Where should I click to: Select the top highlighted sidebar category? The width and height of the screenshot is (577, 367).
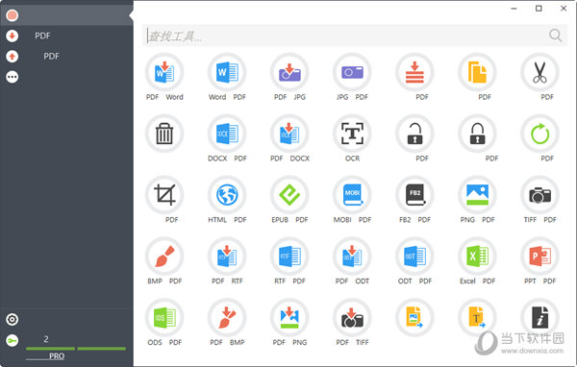click(x=66, y=15)
